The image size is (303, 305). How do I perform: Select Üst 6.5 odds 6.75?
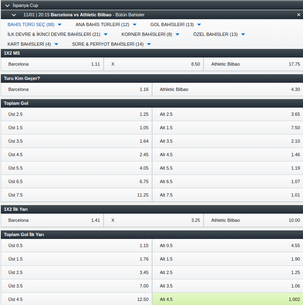point(76,181)
